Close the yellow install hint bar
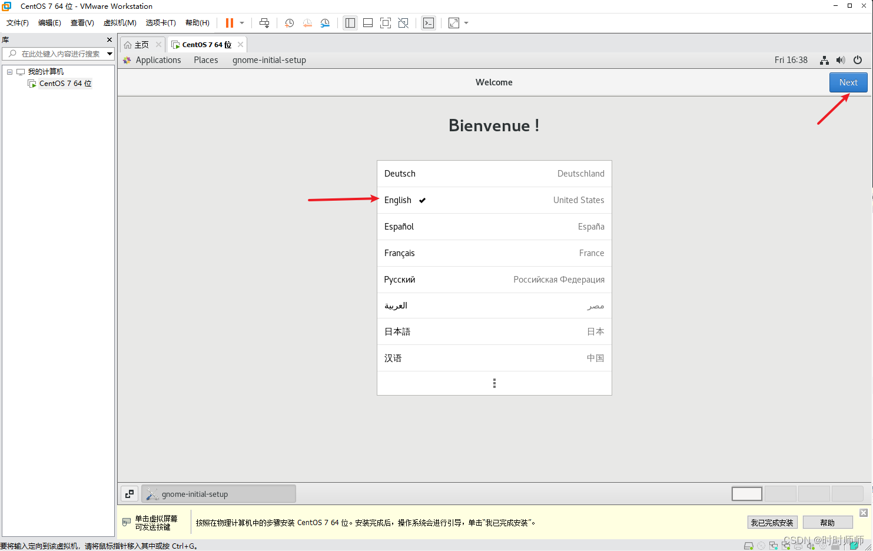 [x=864, y=513]
